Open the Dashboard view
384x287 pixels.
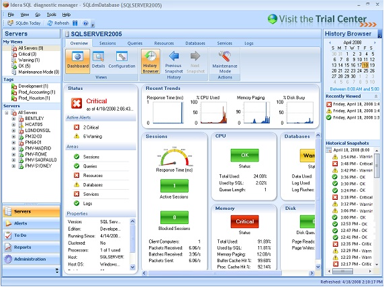[78, 60]
